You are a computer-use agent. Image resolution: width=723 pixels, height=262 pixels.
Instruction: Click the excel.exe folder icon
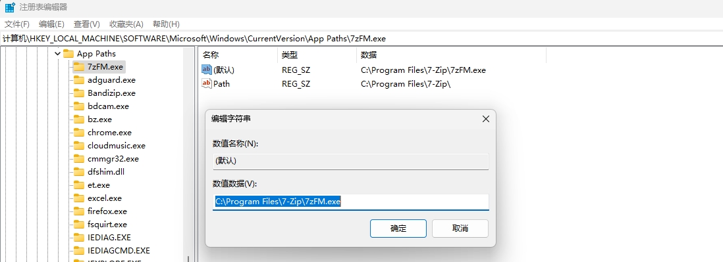(x=79, y=198)
